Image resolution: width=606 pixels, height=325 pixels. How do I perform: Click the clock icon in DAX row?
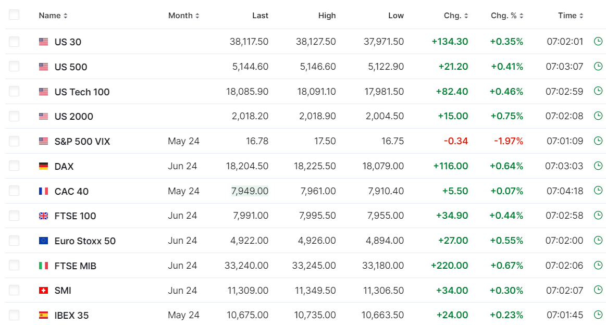pyautogui.click(x=598, y=166)
